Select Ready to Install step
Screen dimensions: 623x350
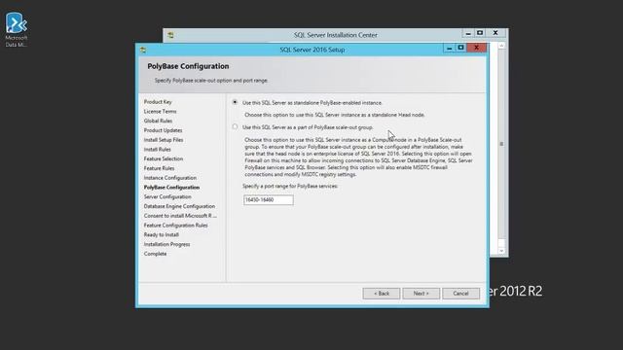162,235
